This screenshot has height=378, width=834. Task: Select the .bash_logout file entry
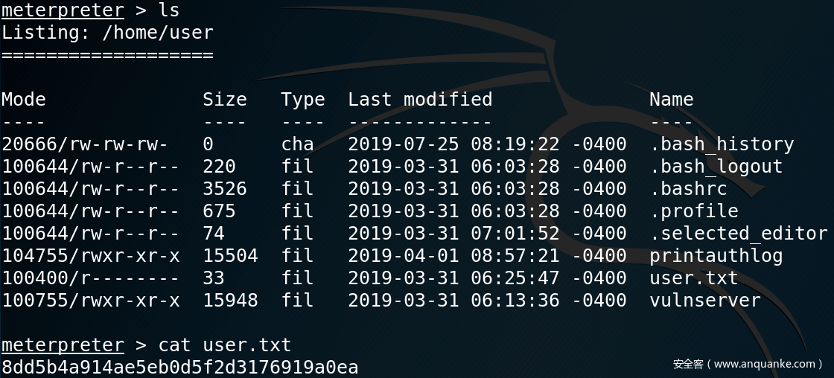[716, 167]
